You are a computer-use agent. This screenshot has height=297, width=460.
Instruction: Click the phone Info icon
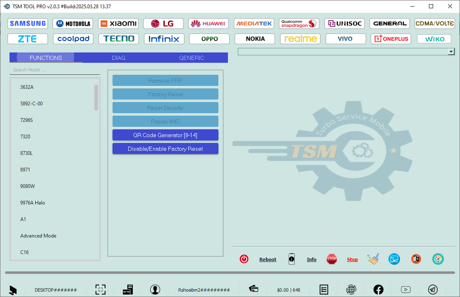point(292,259)
